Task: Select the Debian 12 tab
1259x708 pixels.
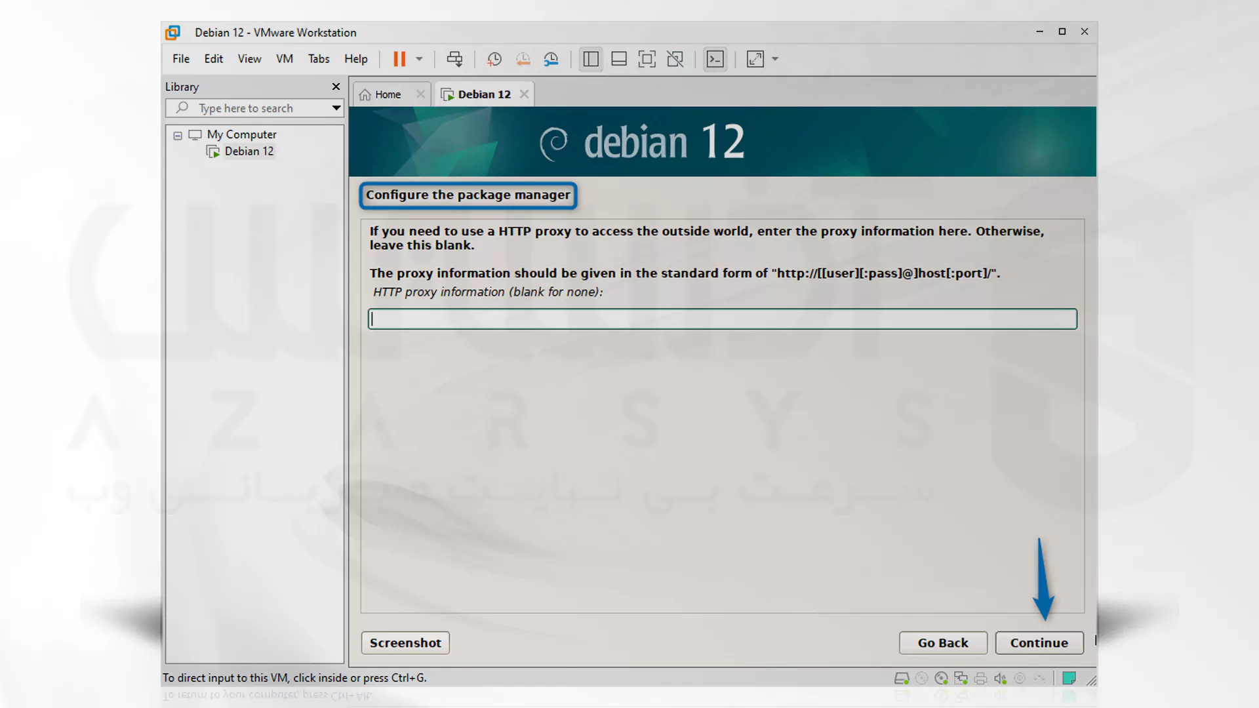Action: pos(484,93)
